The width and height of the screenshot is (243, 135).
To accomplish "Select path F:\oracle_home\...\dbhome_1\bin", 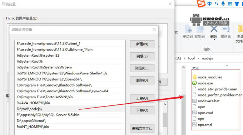I will pyautogui.click(x=70, y=50).
